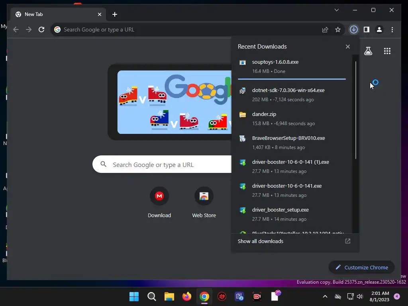The height and width of the screenshot is (306, 408).
Task: Click the open-in-new-tab icon beside Show all downloads
Action: [347, 241]
